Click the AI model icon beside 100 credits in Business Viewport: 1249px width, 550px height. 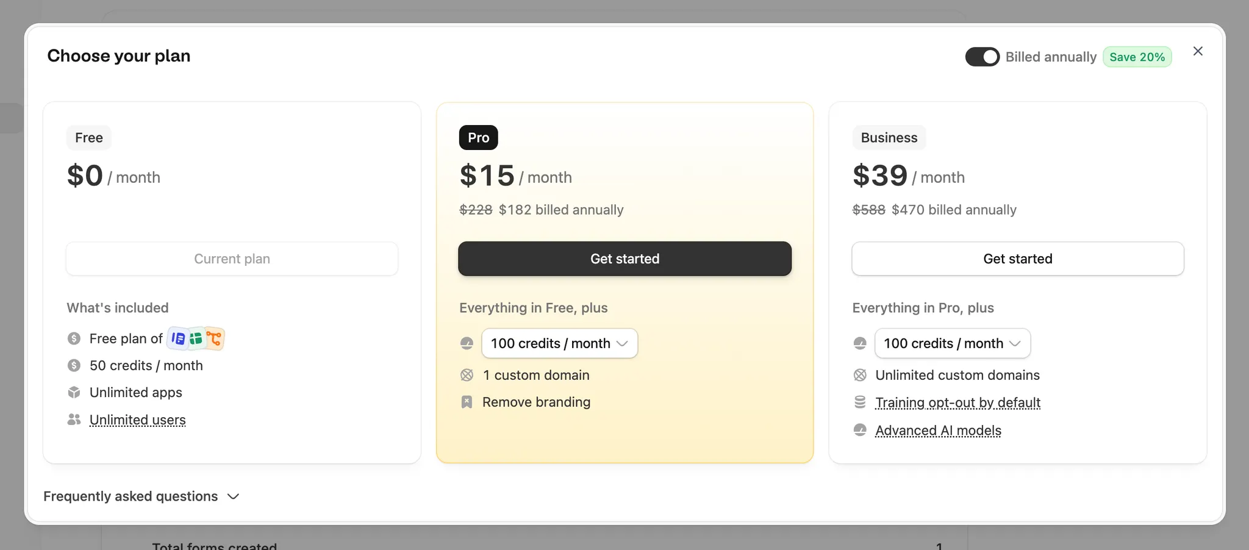click(860, 343)
